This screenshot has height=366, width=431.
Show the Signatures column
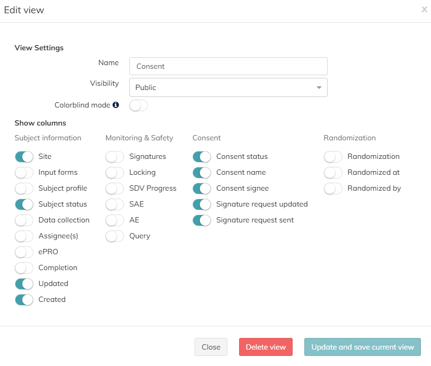[115, 157]
